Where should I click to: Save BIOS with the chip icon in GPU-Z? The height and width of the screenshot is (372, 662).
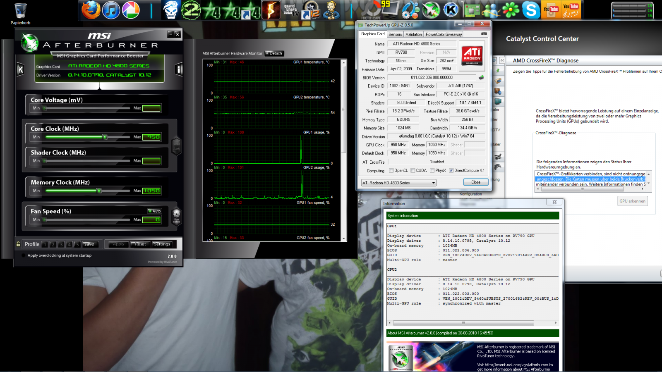pyautogui.click(x=481, y=77)
